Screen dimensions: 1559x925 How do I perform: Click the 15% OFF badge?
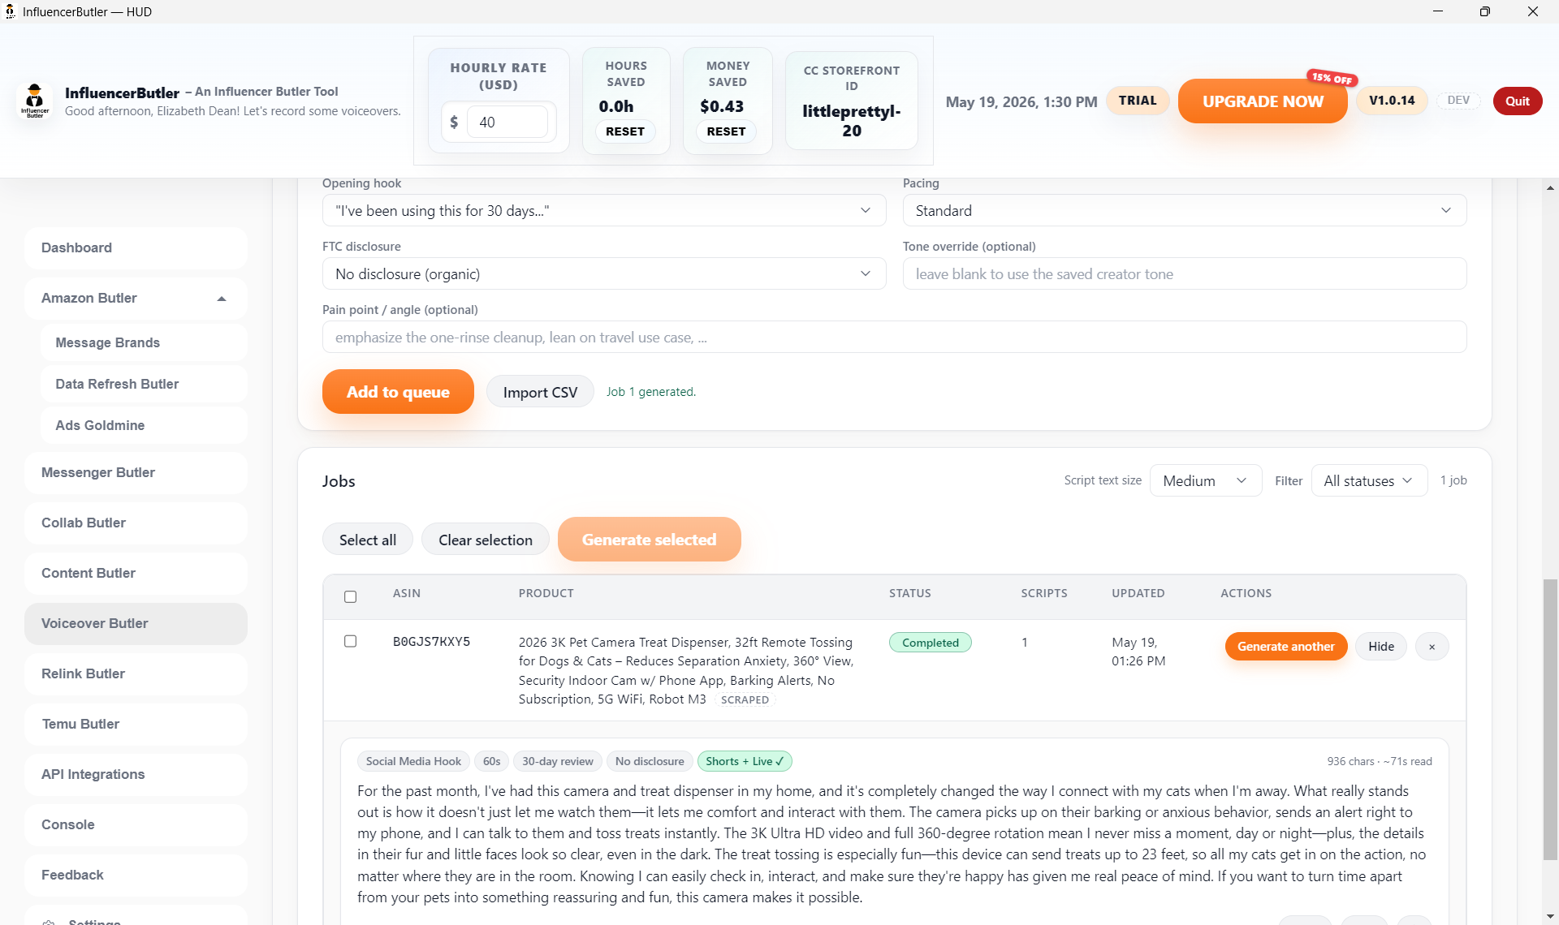click(1332, 78)
